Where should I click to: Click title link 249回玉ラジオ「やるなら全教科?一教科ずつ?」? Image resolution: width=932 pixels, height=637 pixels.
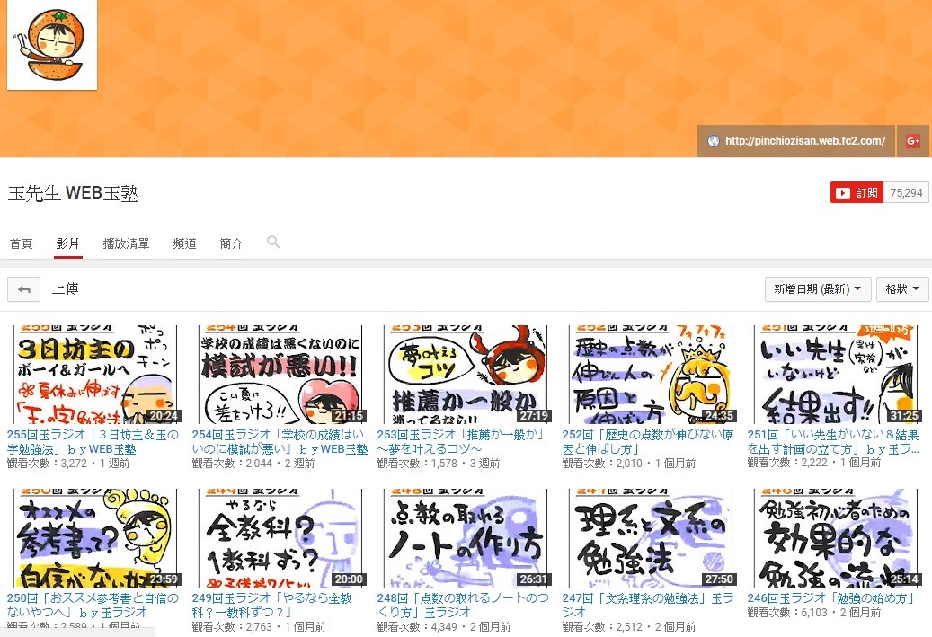[x=272, y=605]
